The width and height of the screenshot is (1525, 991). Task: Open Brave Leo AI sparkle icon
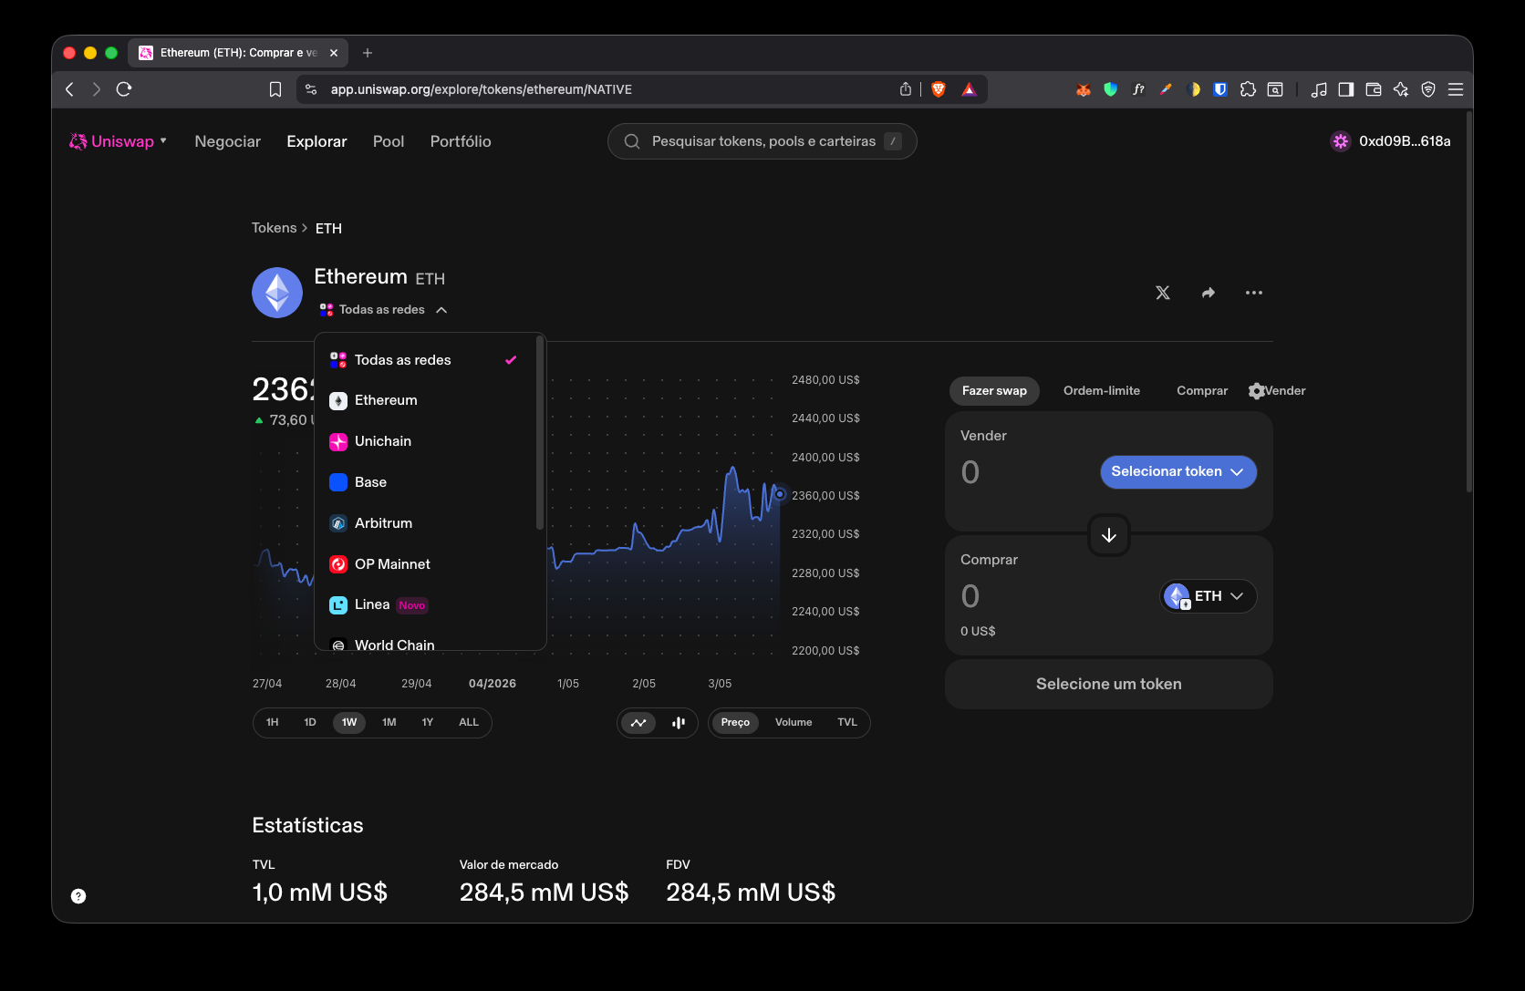(x=1401, y=89)
